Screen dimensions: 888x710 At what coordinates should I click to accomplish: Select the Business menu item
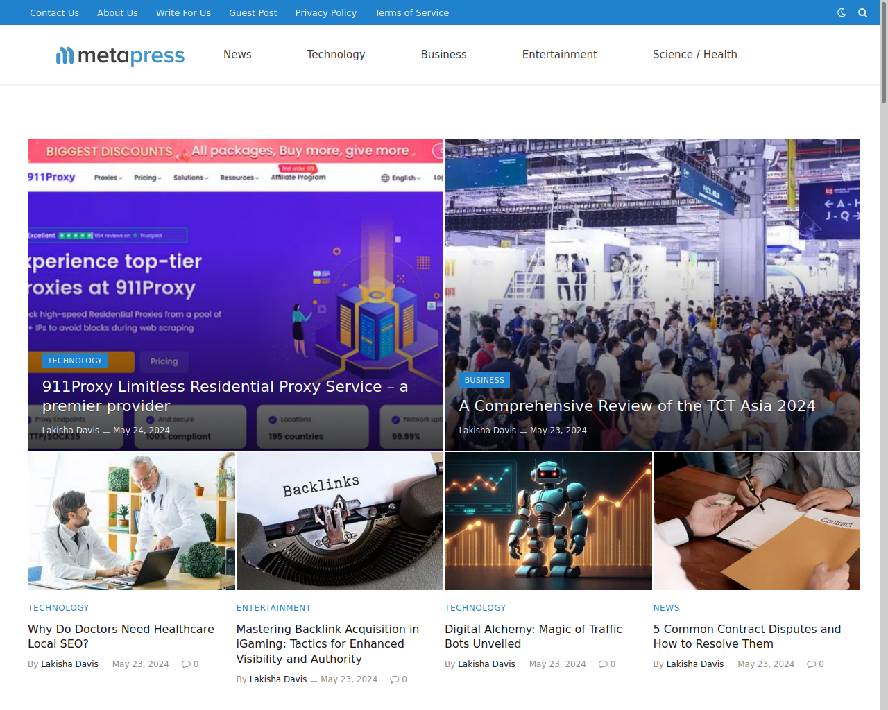coord(444,54)
